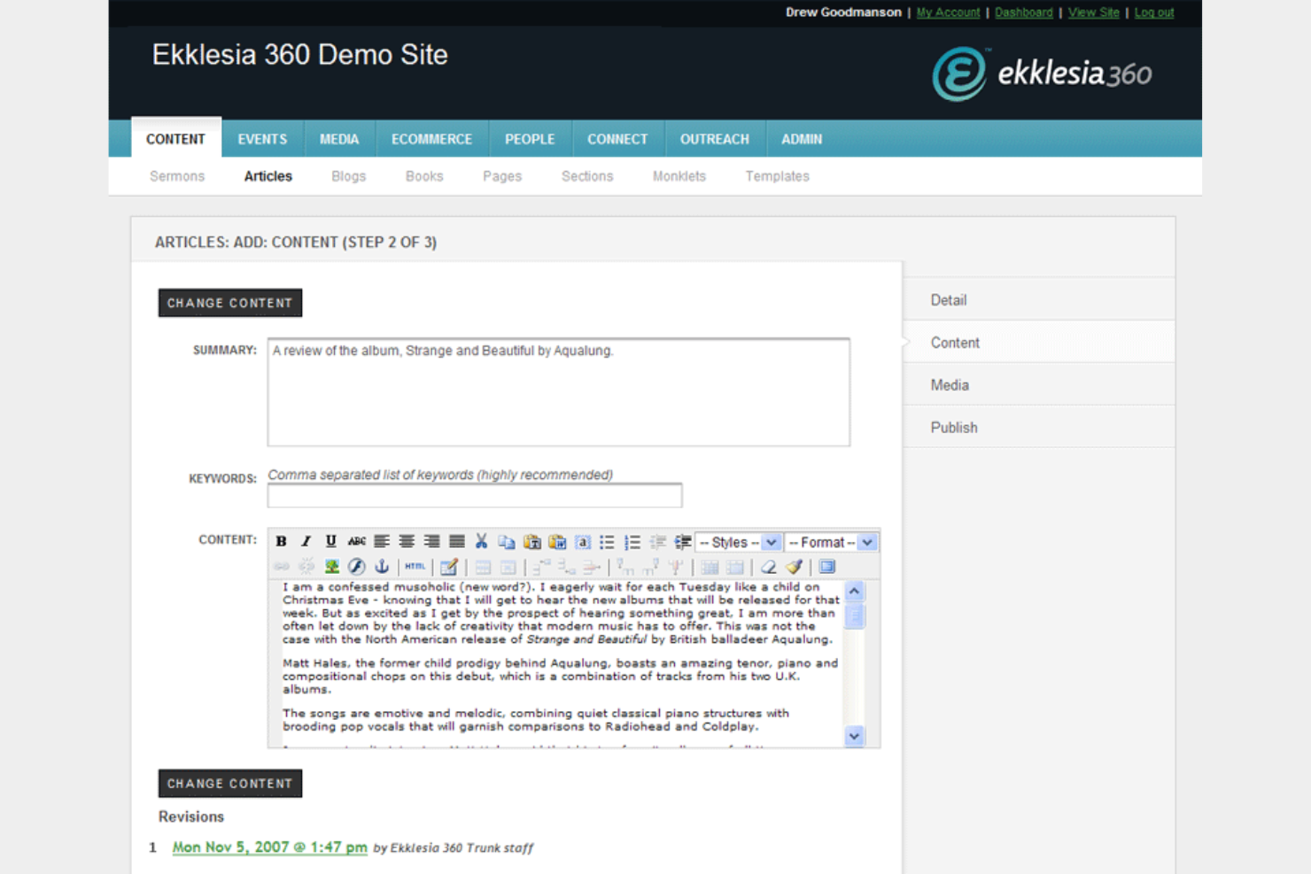Viewport: 1311px width, 874px height.
Task: Click the editor scrollbar up arrow
Action: 854,591
